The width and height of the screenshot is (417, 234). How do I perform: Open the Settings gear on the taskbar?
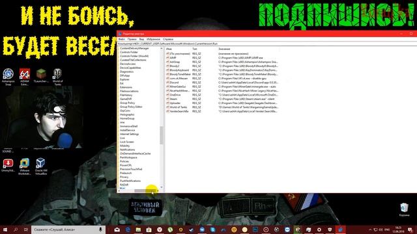319,229
